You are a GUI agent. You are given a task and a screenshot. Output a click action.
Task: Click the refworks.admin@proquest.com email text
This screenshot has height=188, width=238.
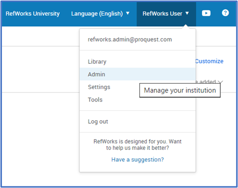130,40
